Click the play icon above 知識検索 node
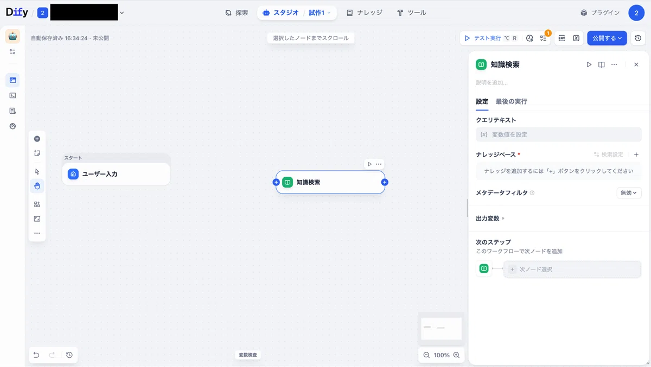 click(369, 164)
